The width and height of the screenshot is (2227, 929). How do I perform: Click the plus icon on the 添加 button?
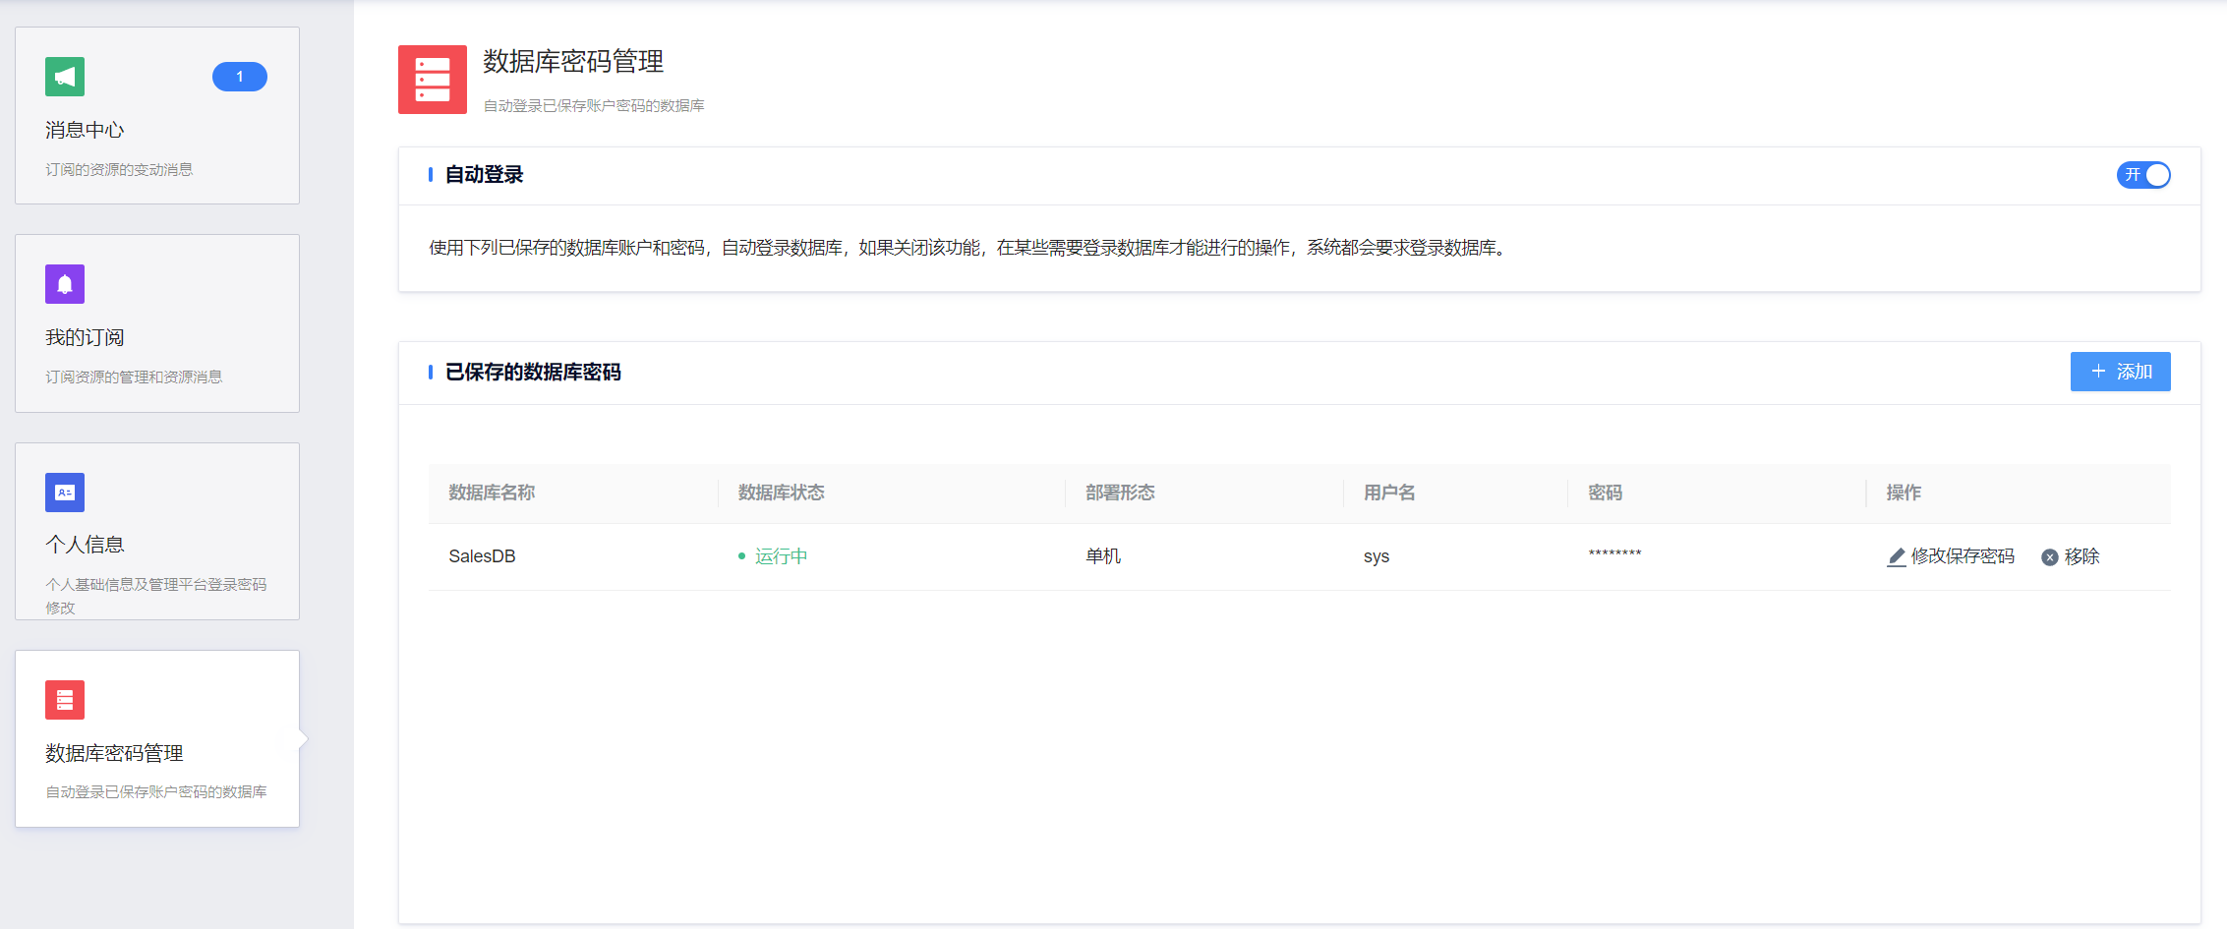click(2096, 372)
